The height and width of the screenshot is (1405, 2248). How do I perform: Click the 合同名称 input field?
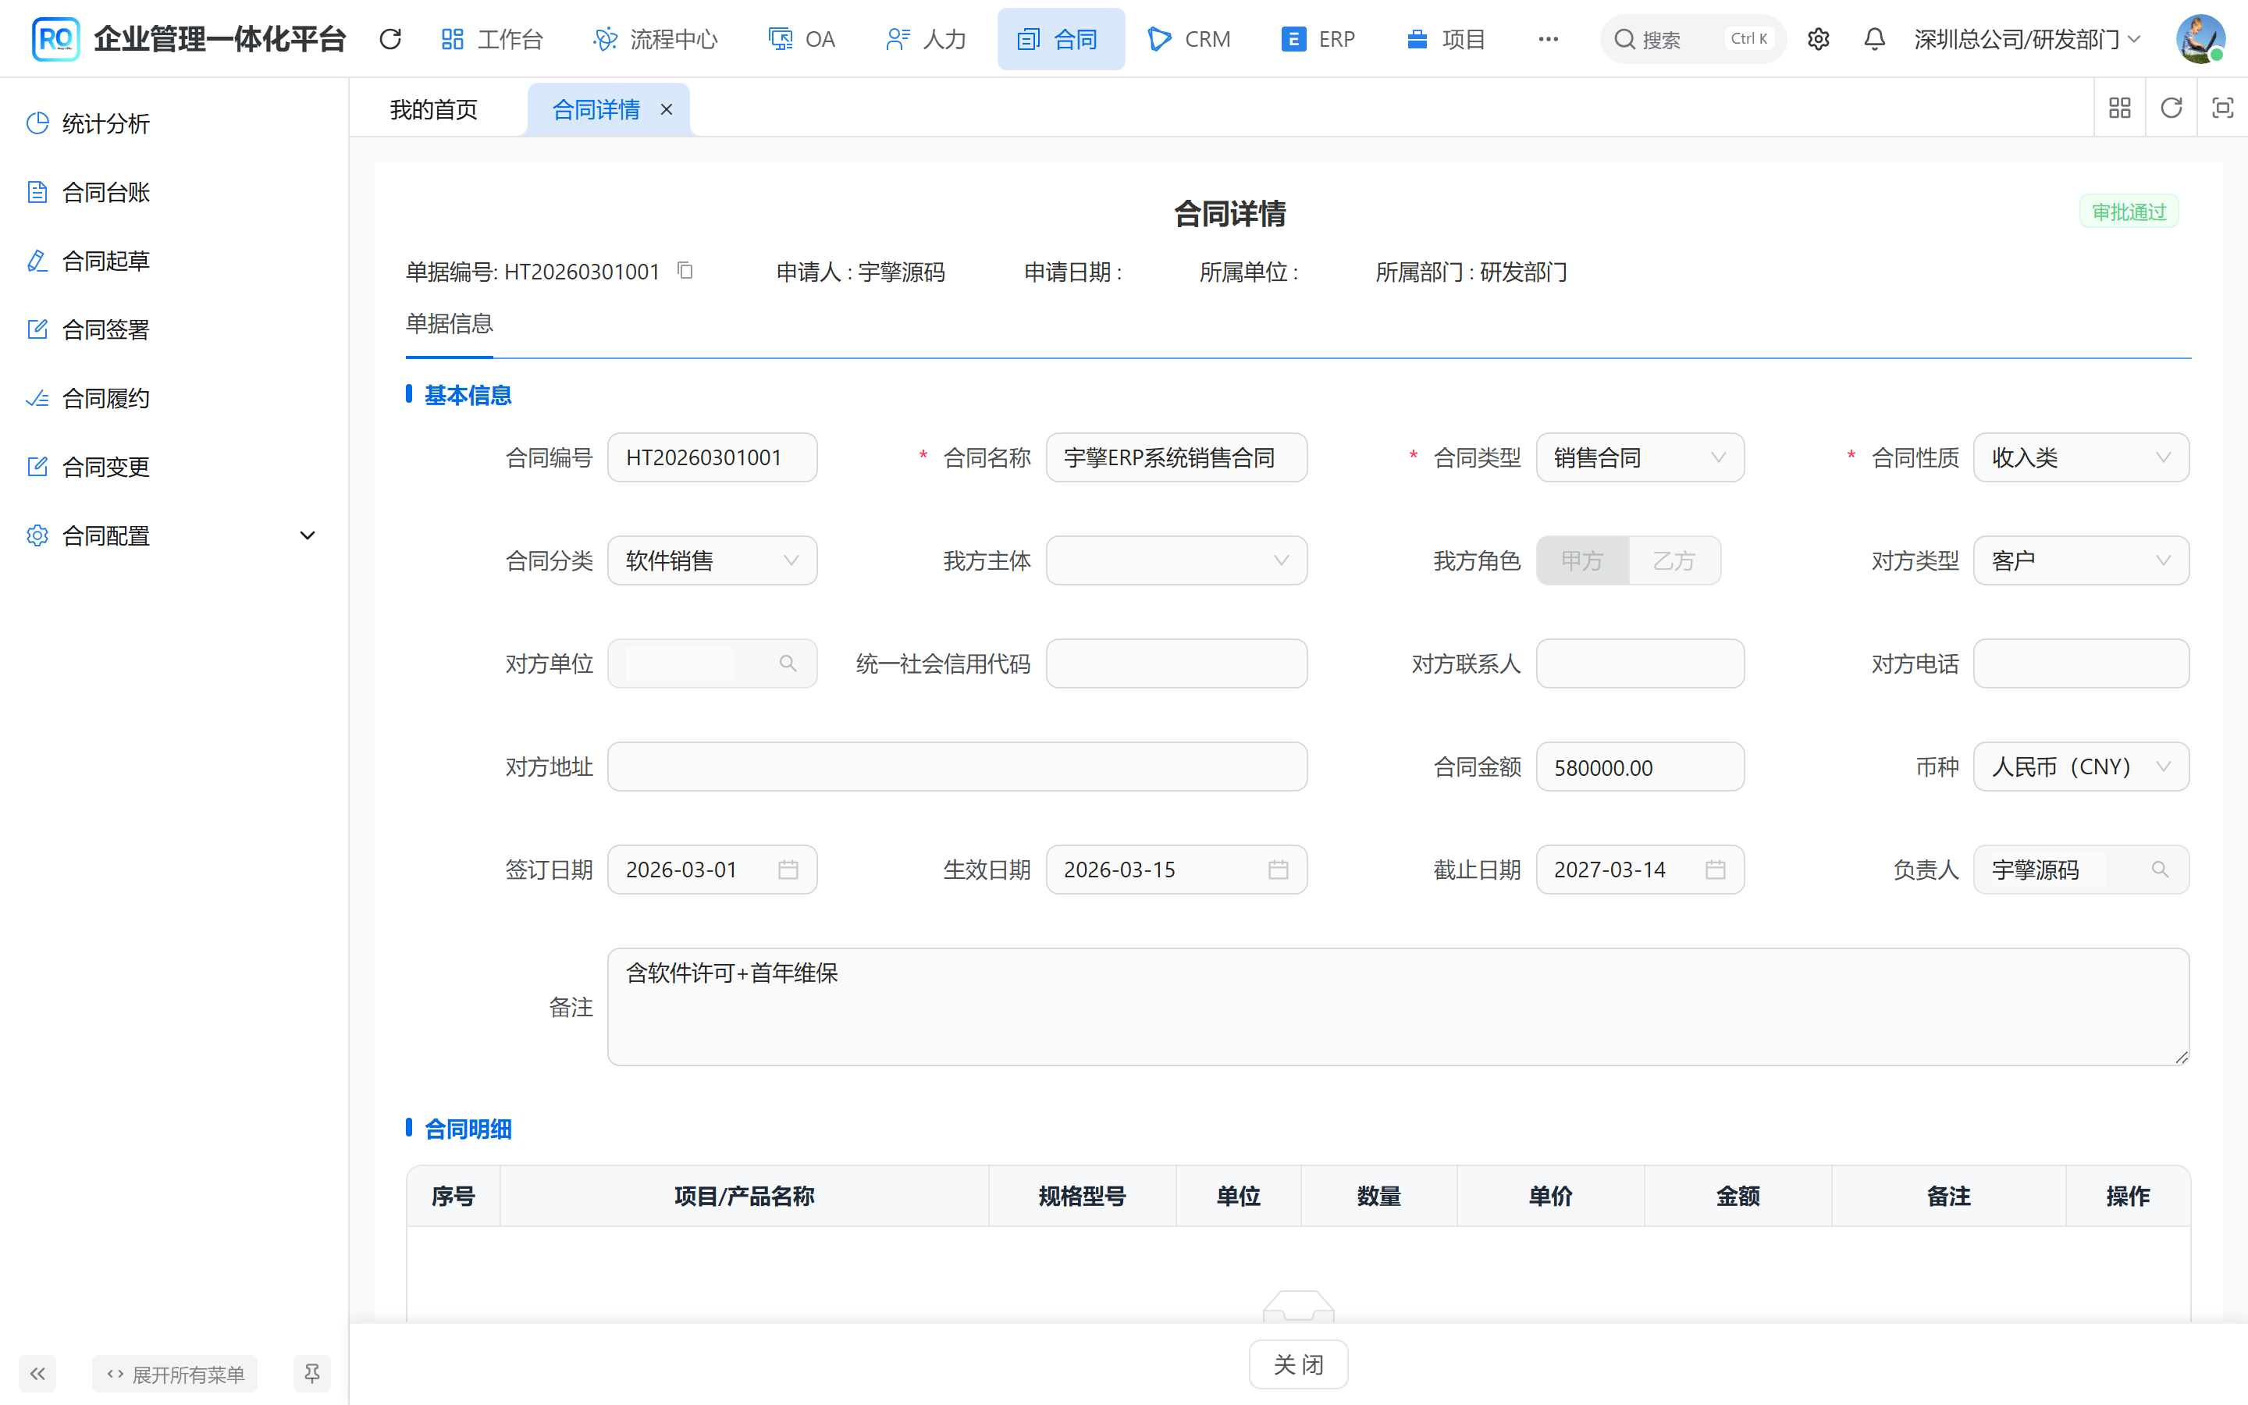[1176, 457]
